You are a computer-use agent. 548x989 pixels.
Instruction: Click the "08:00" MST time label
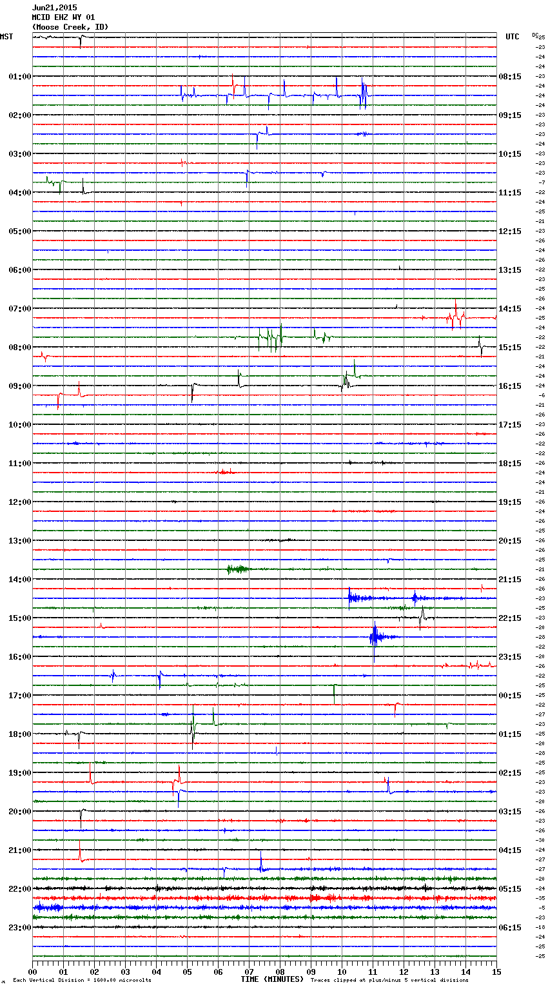20,348
